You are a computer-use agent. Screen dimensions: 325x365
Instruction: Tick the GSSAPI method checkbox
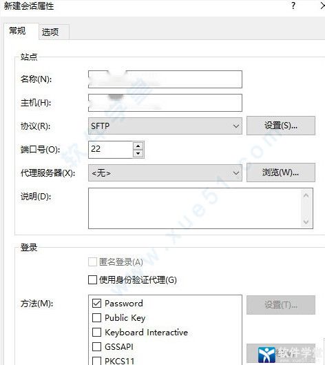(96, 346)
